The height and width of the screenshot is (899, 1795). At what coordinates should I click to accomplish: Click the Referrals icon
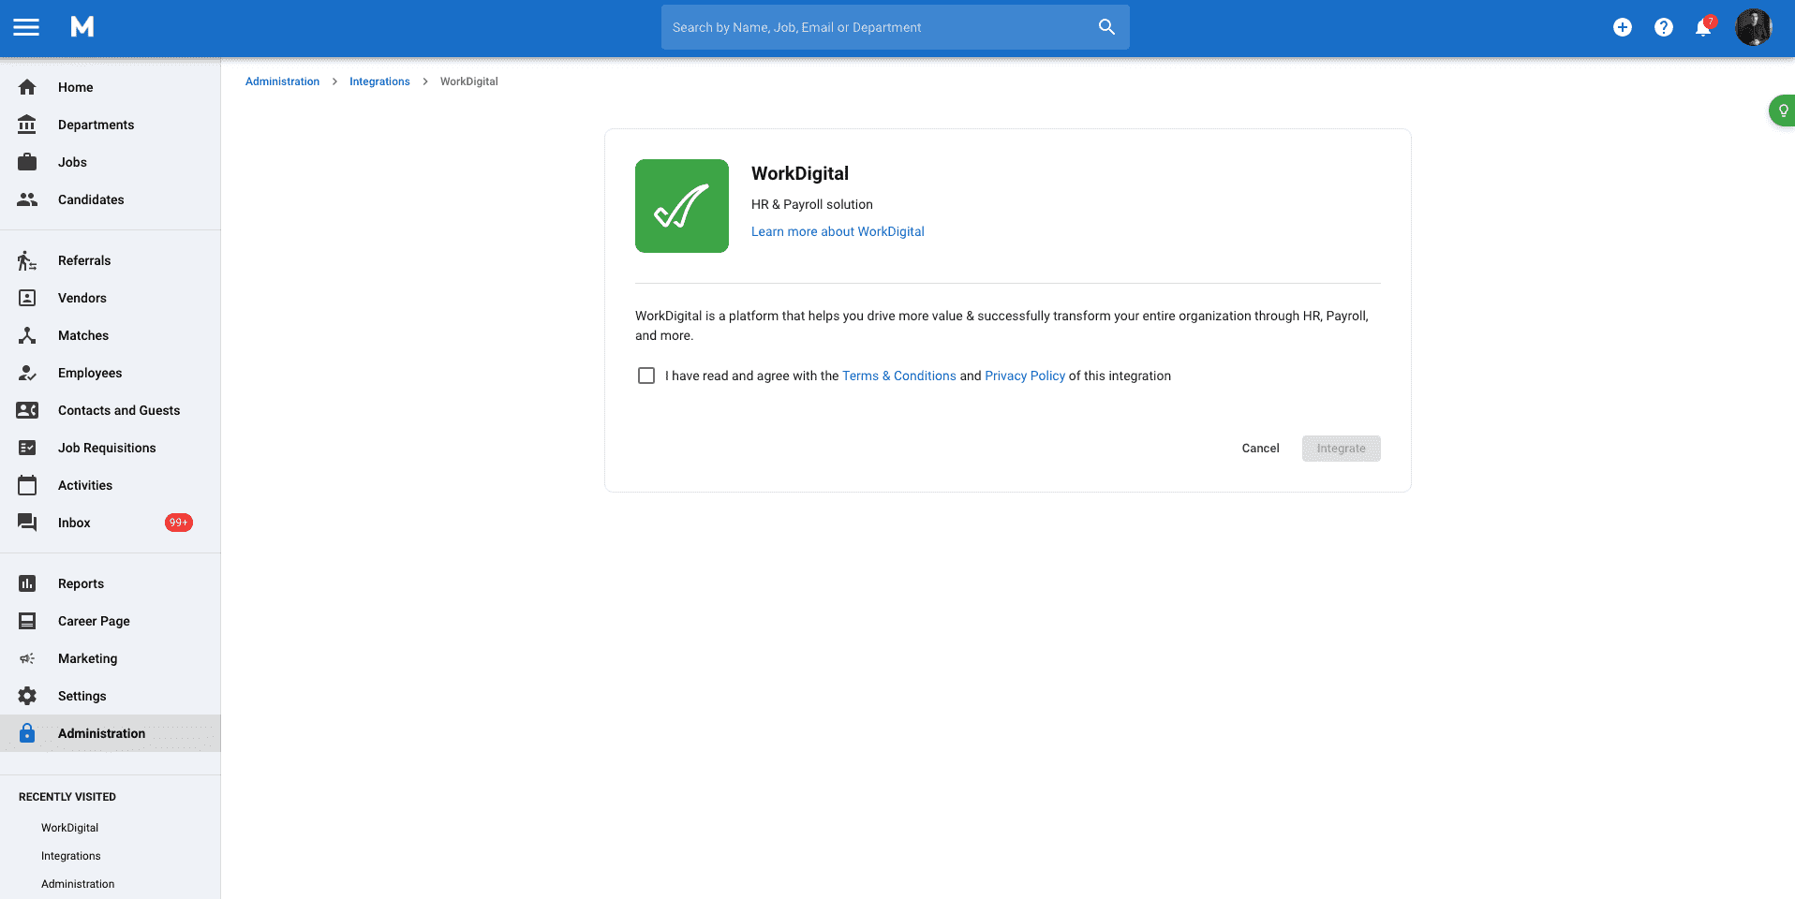coord(27,260)
